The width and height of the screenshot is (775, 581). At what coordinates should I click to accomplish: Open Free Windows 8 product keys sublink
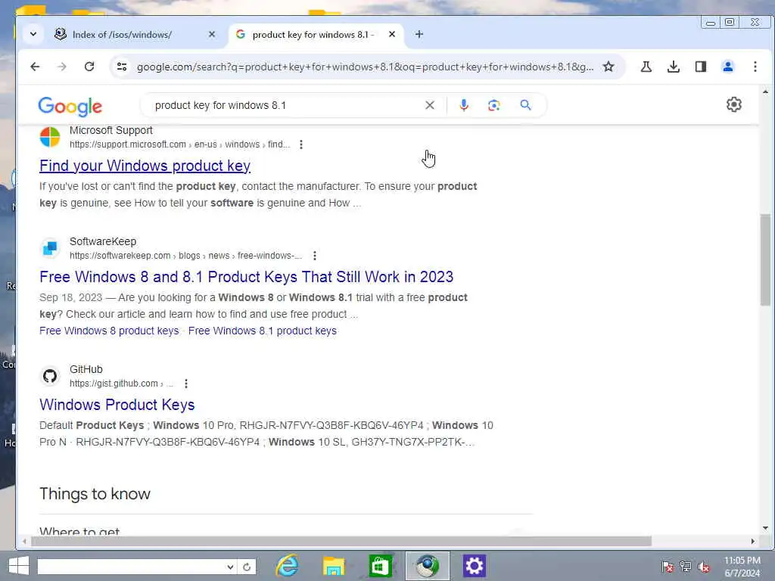click(109, 331)
